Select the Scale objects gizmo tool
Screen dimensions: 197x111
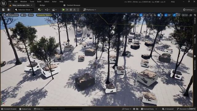coord(147,15)
